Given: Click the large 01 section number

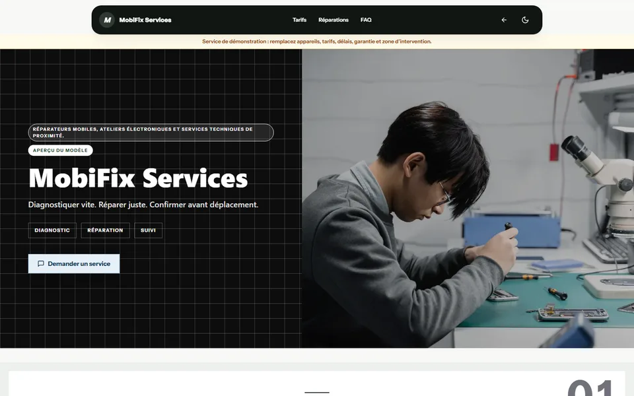Looking at the screenshot, I should (x=590, y=388).
